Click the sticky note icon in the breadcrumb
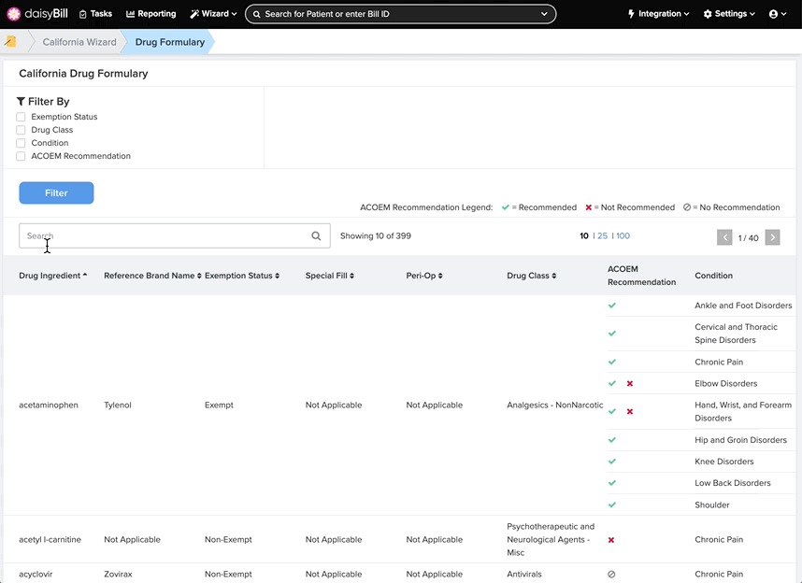802x583 pixels. pyautogui.click(x=10, y=41)
